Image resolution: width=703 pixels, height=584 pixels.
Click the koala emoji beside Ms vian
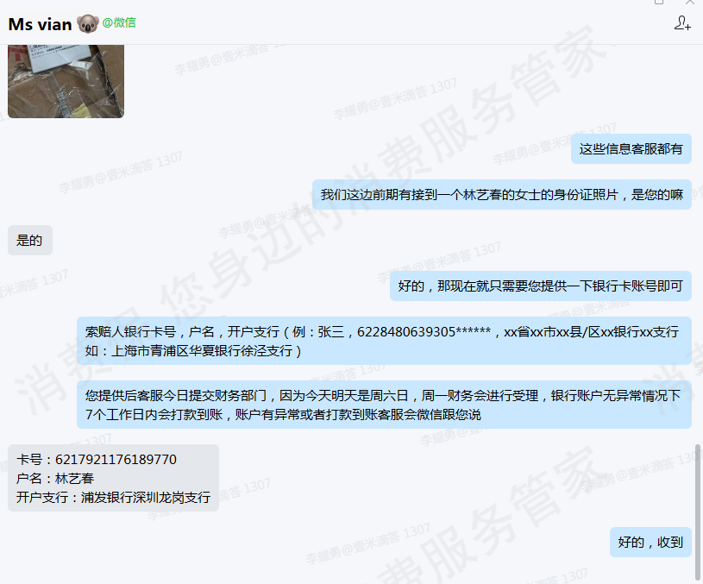[x=87, y=24]
